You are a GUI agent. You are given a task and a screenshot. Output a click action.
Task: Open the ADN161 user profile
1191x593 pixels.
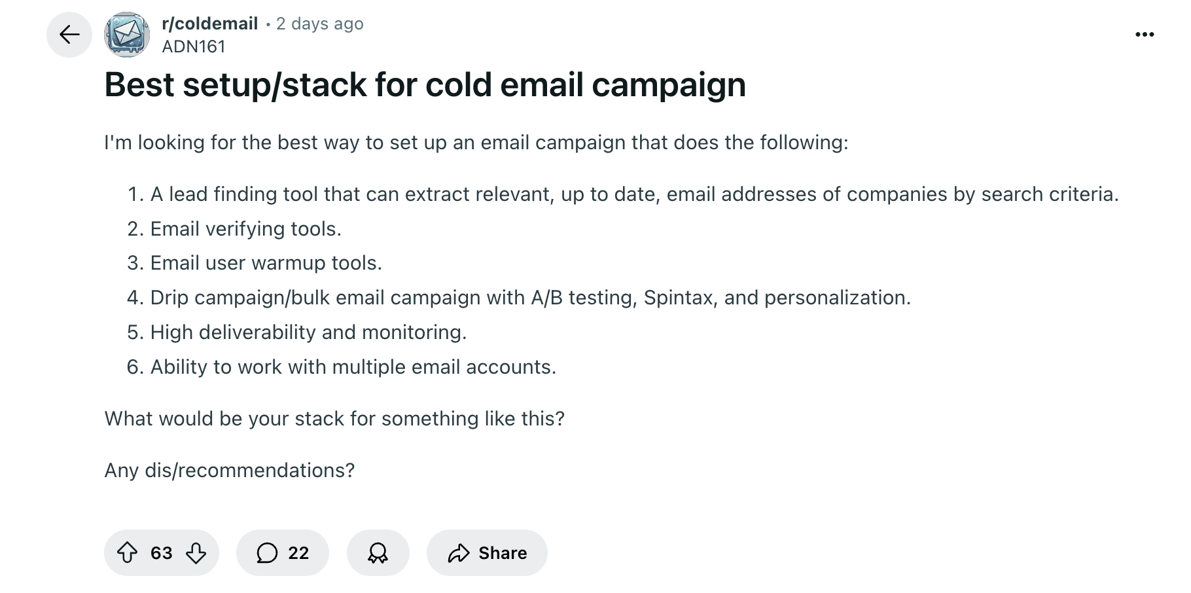(194, 46)
